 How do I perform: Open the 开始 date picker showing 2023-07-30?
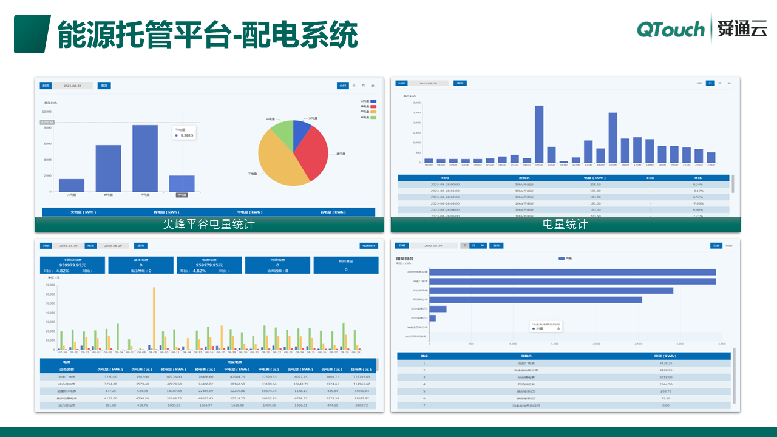click(69, 245)
